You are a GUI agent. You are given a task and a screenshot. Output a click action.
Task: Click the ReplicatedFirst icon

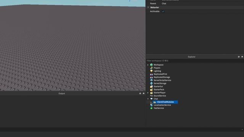(x=151, y=74)
